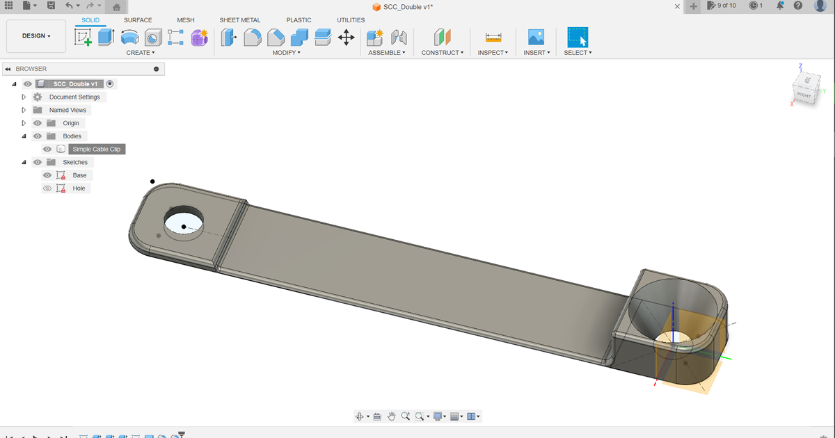Select the Pan tool in the navigation bar

coord(392,415)
